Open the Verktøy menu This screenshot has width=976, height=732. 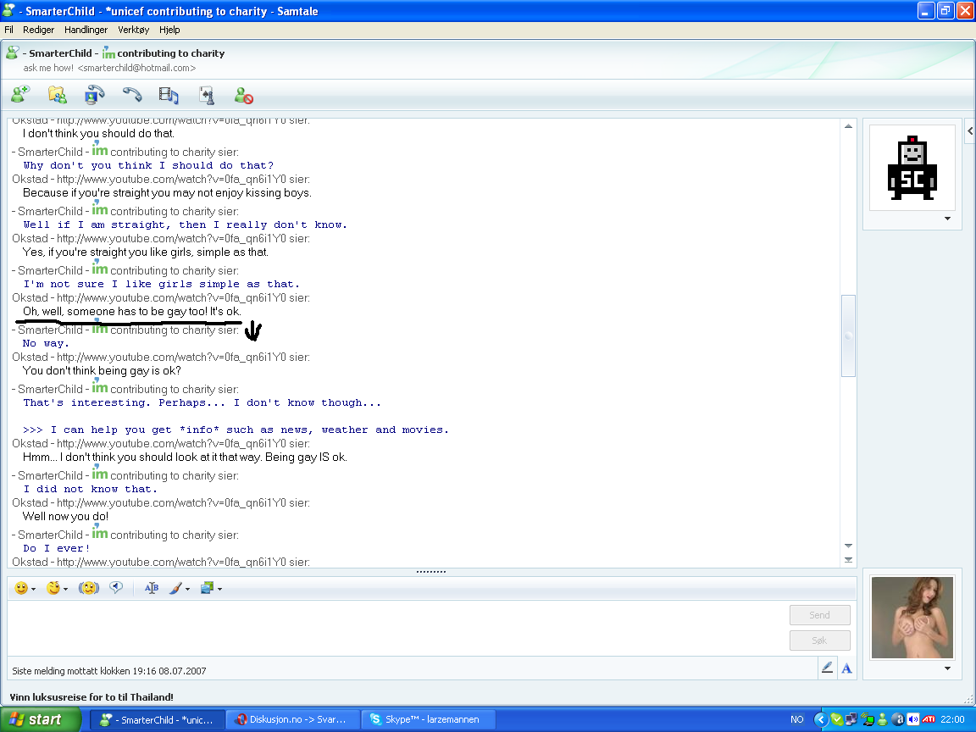134,30
